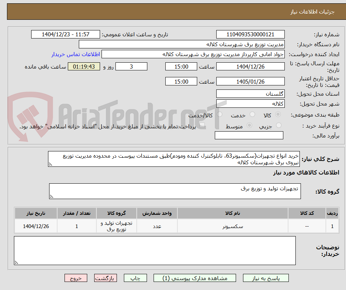Click the remaining days field showing 3
346x290 pixels.
click(x=131, y=66)
